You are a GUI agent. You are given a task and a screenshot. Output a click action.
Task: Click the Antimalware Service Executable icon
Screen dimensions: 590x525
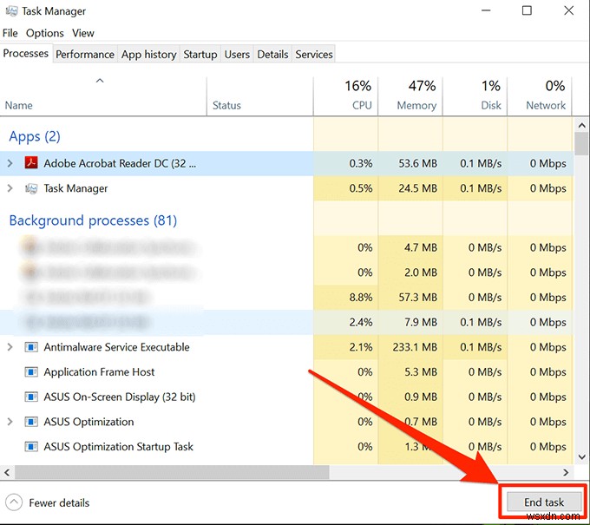coord(31,347)
